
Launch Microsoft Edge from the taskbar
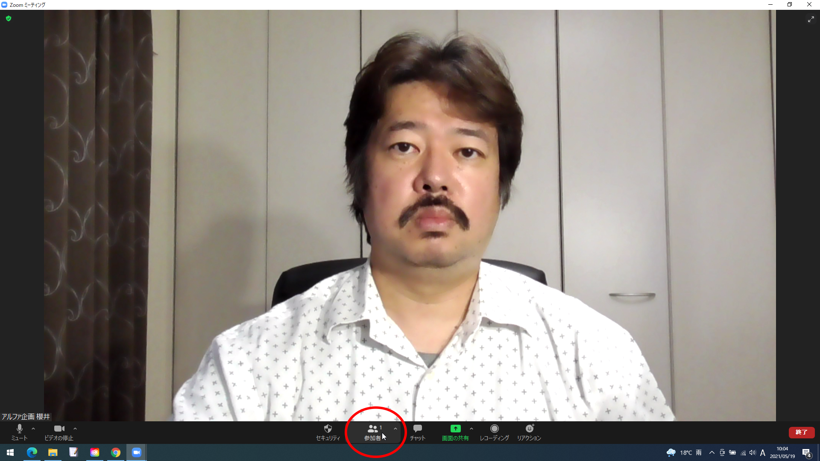point(32,452)
